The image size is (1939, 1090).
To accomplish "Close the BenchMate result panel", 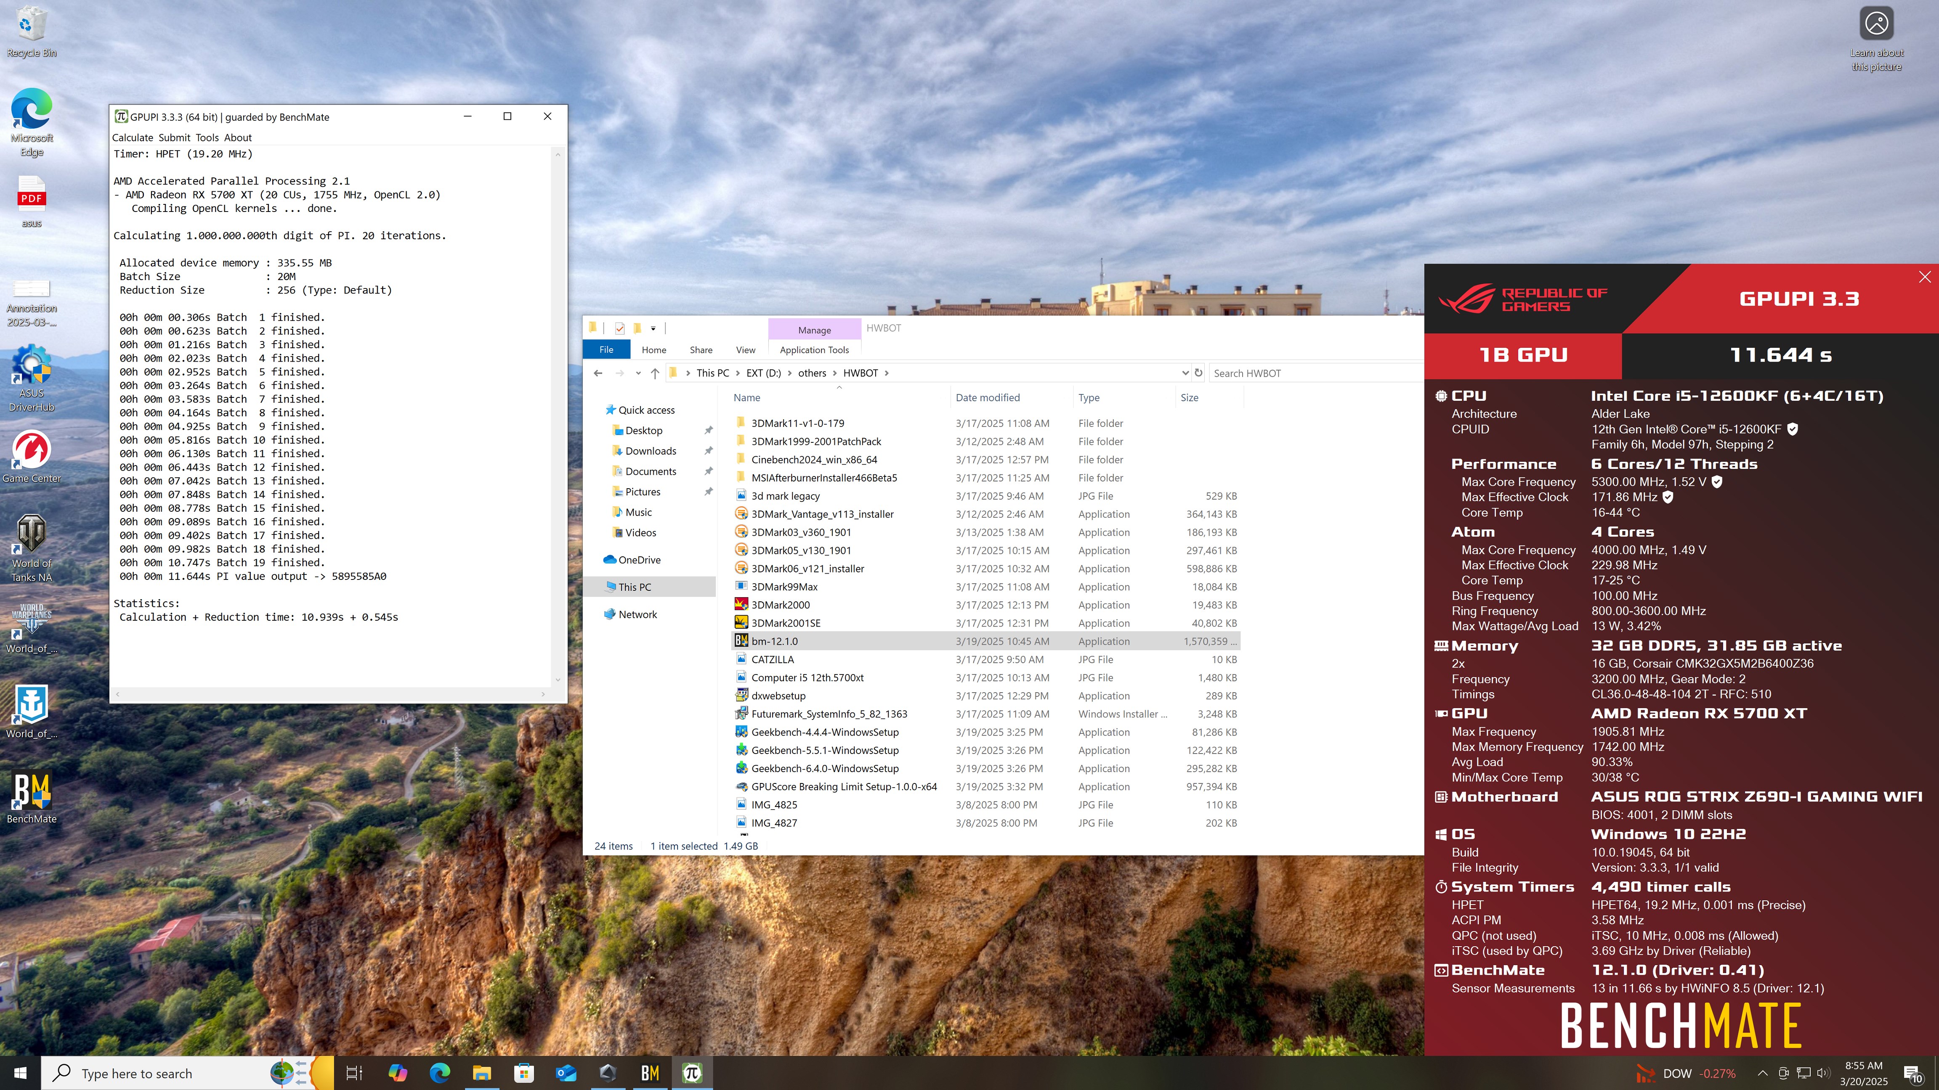I will click(x=1925, y=277).
